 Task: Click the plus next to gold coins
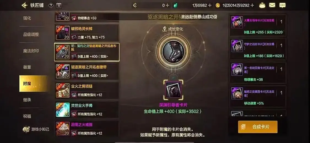click(252, 5)
